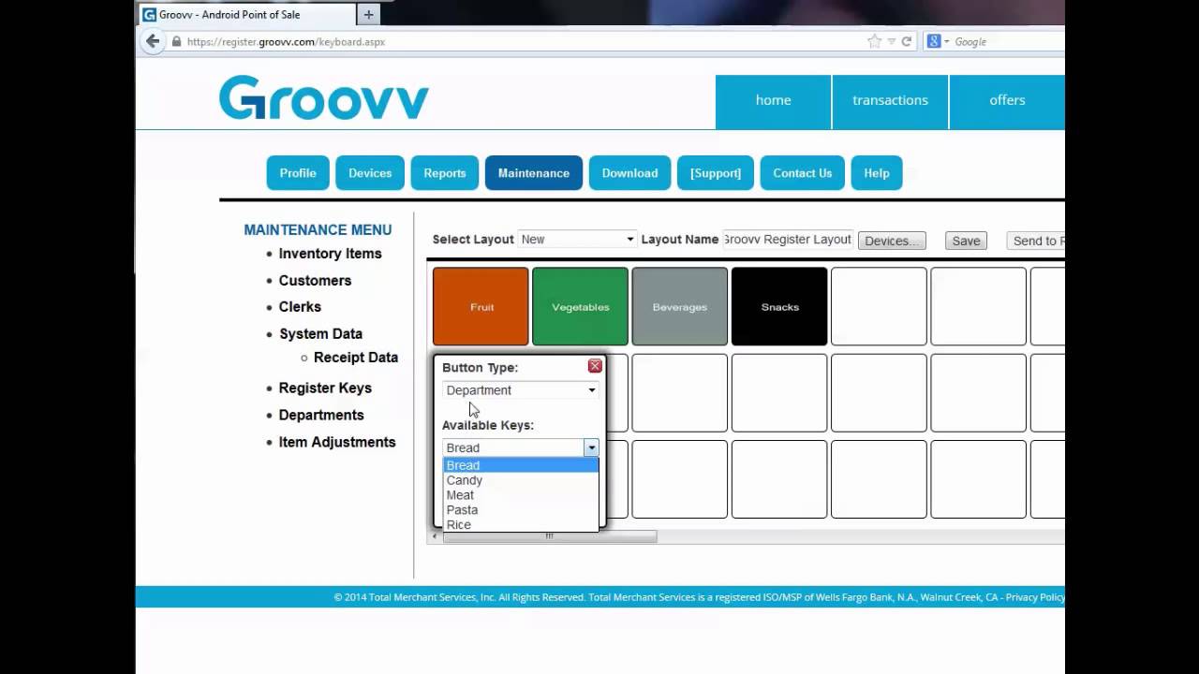Choose Bread from the Available Keys list

(x=520, y=465)
